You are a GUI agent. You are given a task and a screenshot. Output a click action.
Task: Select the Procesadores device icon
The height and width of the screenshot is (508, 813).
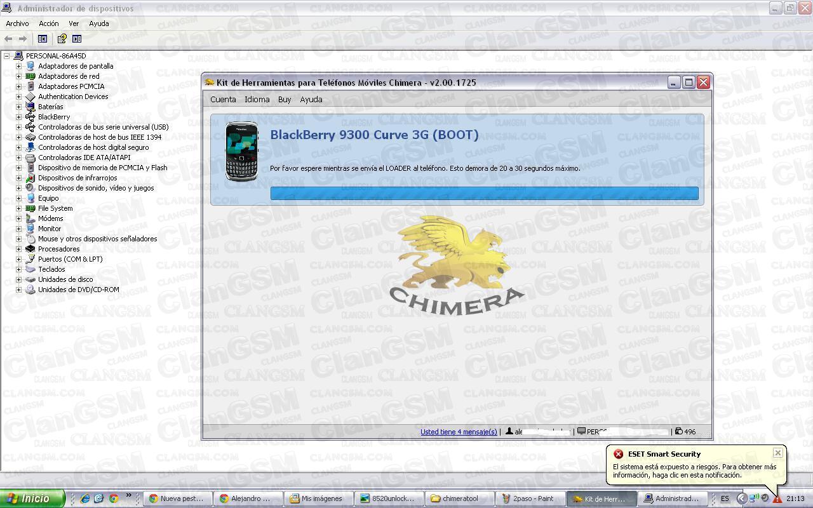pyautogui.click(x=30, y=249)
